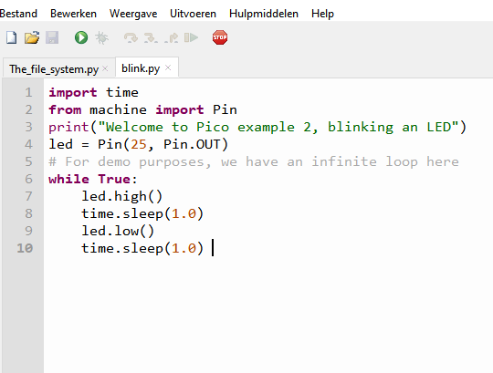Image resolution: width=493 pixels, height=373 pixels.
Task: Open the Bestand menu
Action: point(18,14)
